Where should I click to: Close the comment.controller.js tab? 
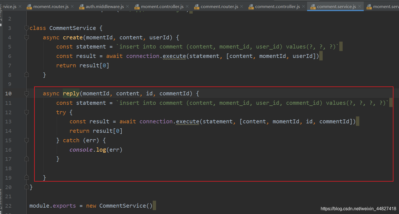coord(304,6)
